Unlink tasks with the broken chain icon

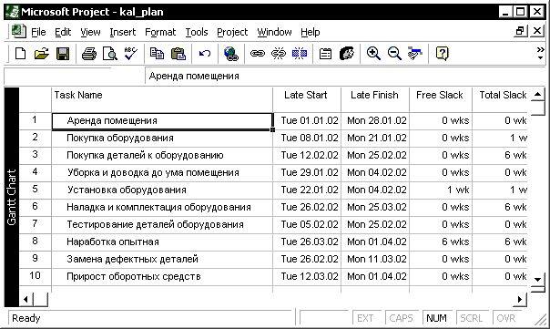click(x=279, y=54)
